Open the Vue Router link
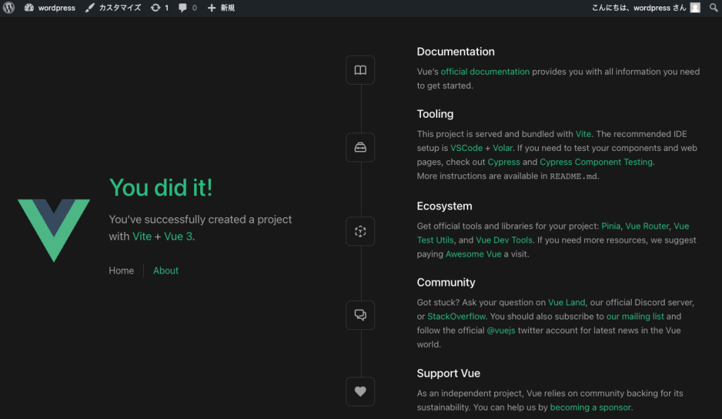Image resolution: width=722 pixels, height=419 pixels. coord(647,226)
